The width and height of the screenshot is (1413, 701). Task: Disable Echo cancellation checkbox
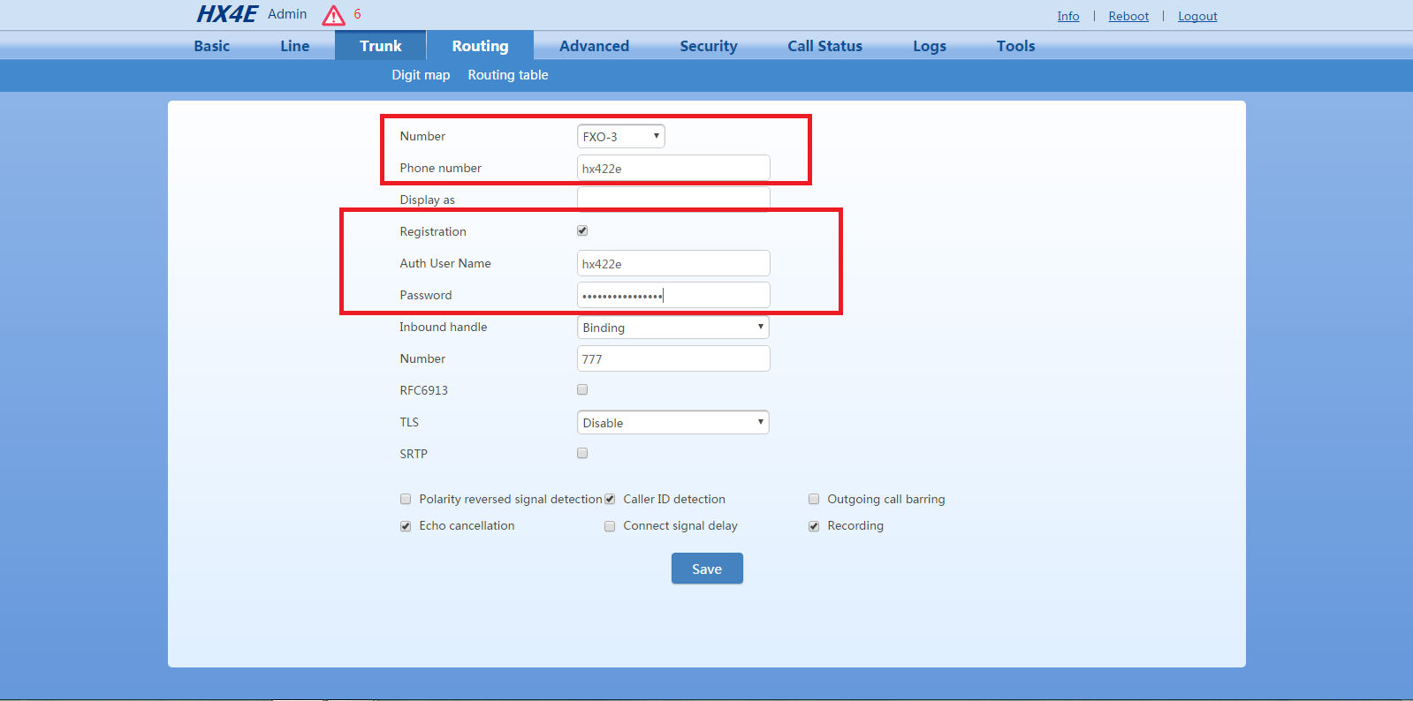point(406,526)
